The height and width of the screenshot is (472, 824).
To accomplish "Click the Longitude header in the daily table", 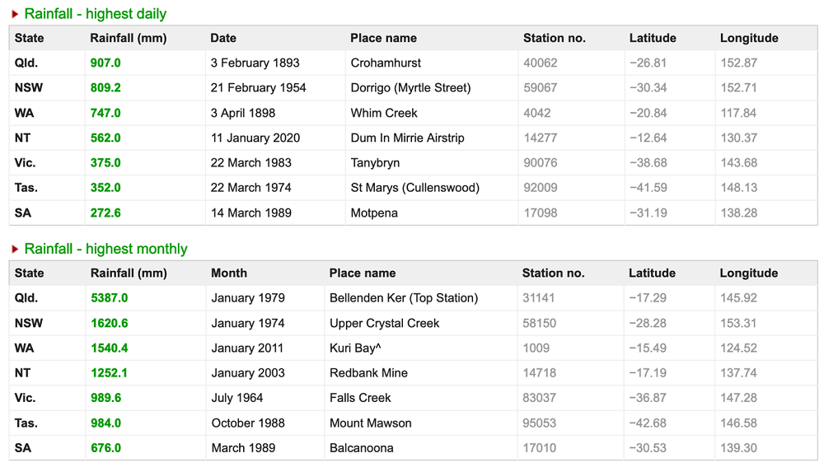I will pos(748,38).
